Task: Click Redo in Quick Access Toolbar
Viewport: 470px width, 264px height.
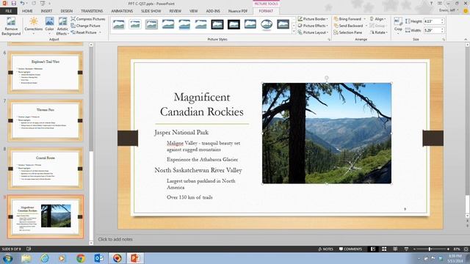Action: click(x=34, y=3)
